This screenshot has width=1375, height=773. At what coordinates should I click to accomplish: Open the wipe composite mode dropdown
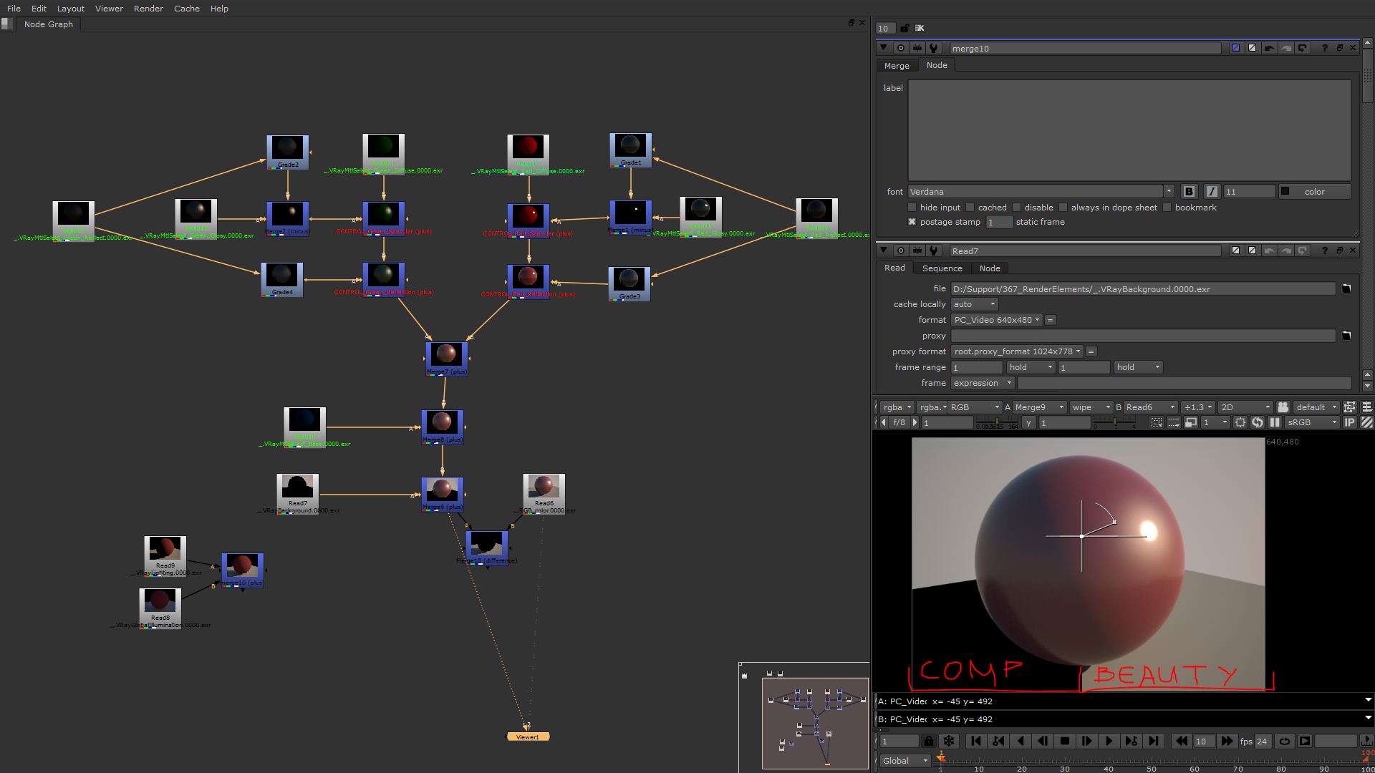click(x=1091, y=407)
